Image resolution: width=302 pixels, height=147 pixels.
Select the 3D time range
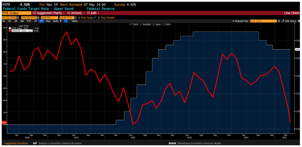click(x=9, y=21)
